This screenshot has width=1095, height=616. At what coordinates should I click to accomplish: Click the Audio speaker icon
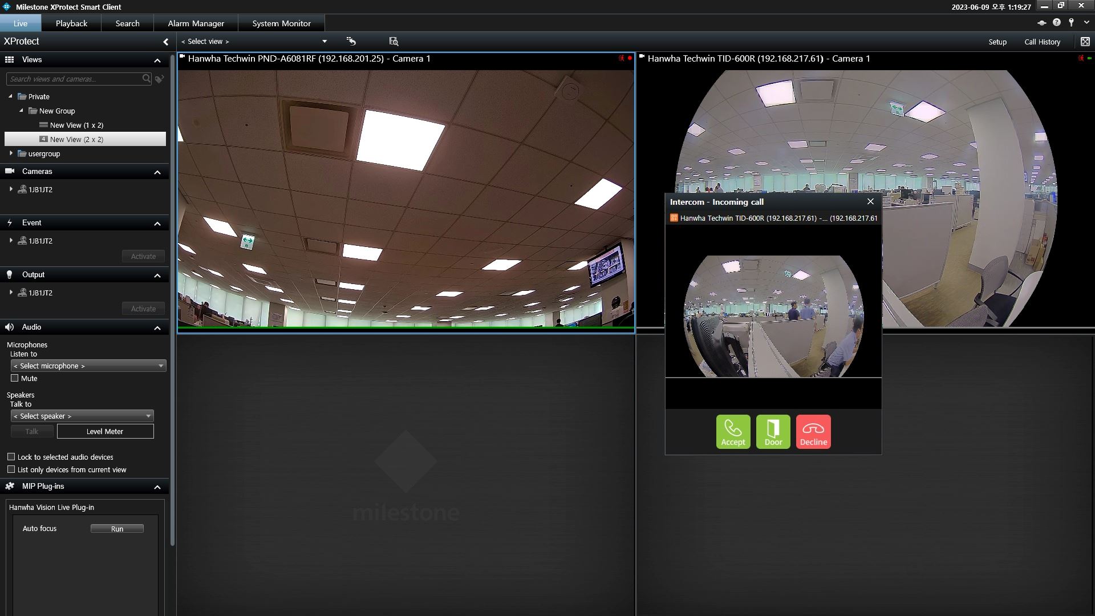[9, 327]
